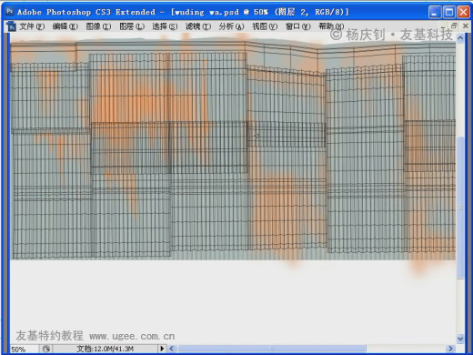This screenshot has width=473, height=355.
Task: Open the 视图 (View) menu
Action: click(x=265, y=26)
